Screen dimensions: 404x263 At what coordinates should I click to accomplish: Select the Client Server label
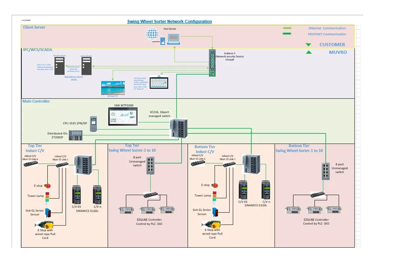point(34,27)
